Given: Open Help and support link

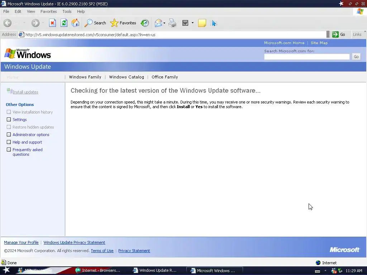Looking at the screenshot, I should pos(27,142).
